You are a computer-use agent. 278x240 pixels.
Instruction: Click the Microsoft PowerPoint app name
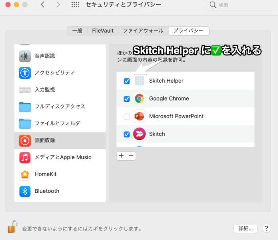[176, 116]
